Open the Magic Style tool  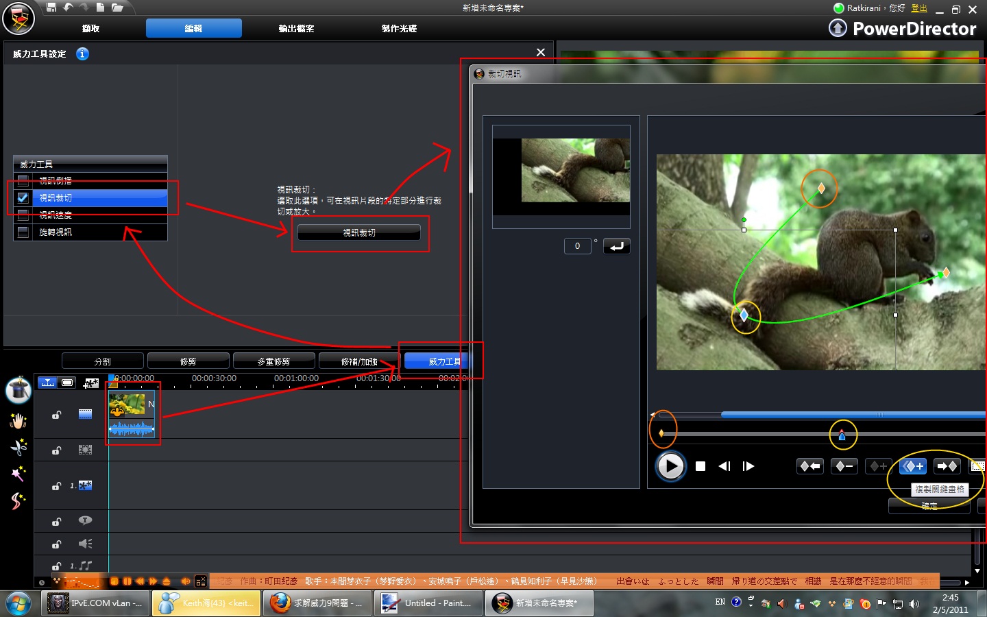point(19,500)
